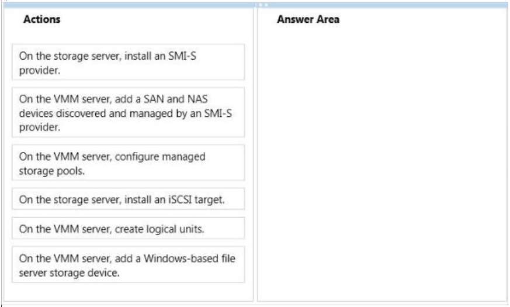The width and height of the screenshot is (510, 307).
Task: Click 'Windows-based file' text in the last action
Action: (x=190, y=258)
